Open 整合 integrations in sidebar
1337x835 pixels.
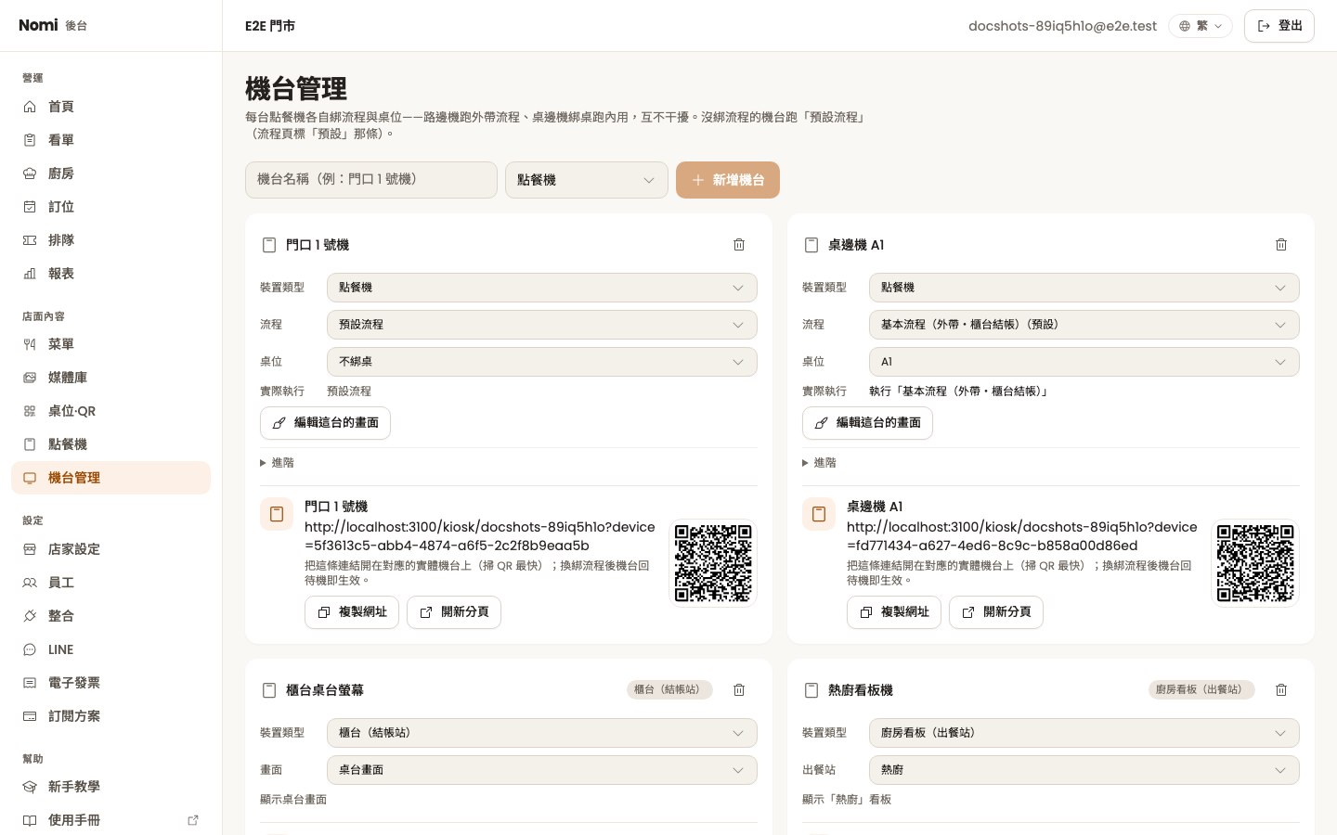pyautogui.click(x=110, y=616)
